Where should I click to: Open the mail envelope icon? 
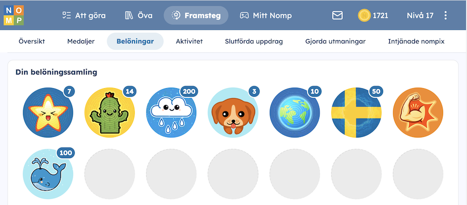pos(337,16)
